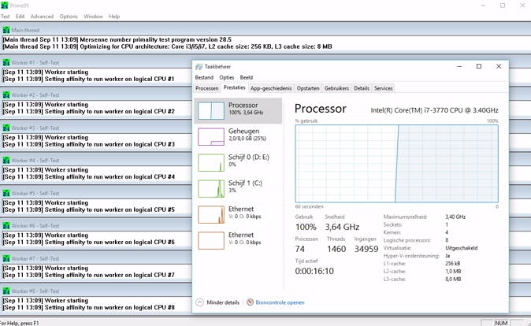Minimize the Taakbeheer window
The image size is (531, 326).
[x=459, y=66]
